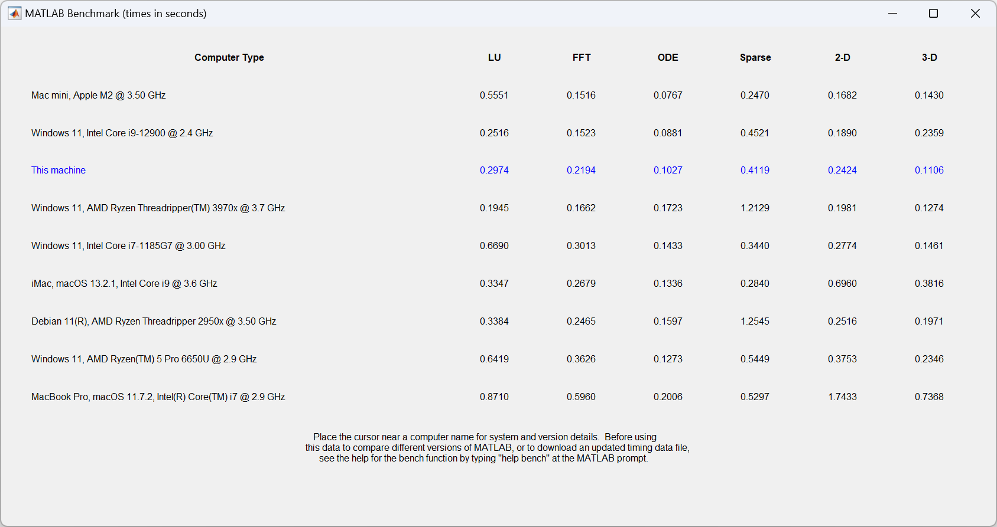Image resolution: width=997 pixels, height=527 pixels.
Task: Select Debian 11(R) Threadripper 2950x row name
Action: [x=154, y=321]
